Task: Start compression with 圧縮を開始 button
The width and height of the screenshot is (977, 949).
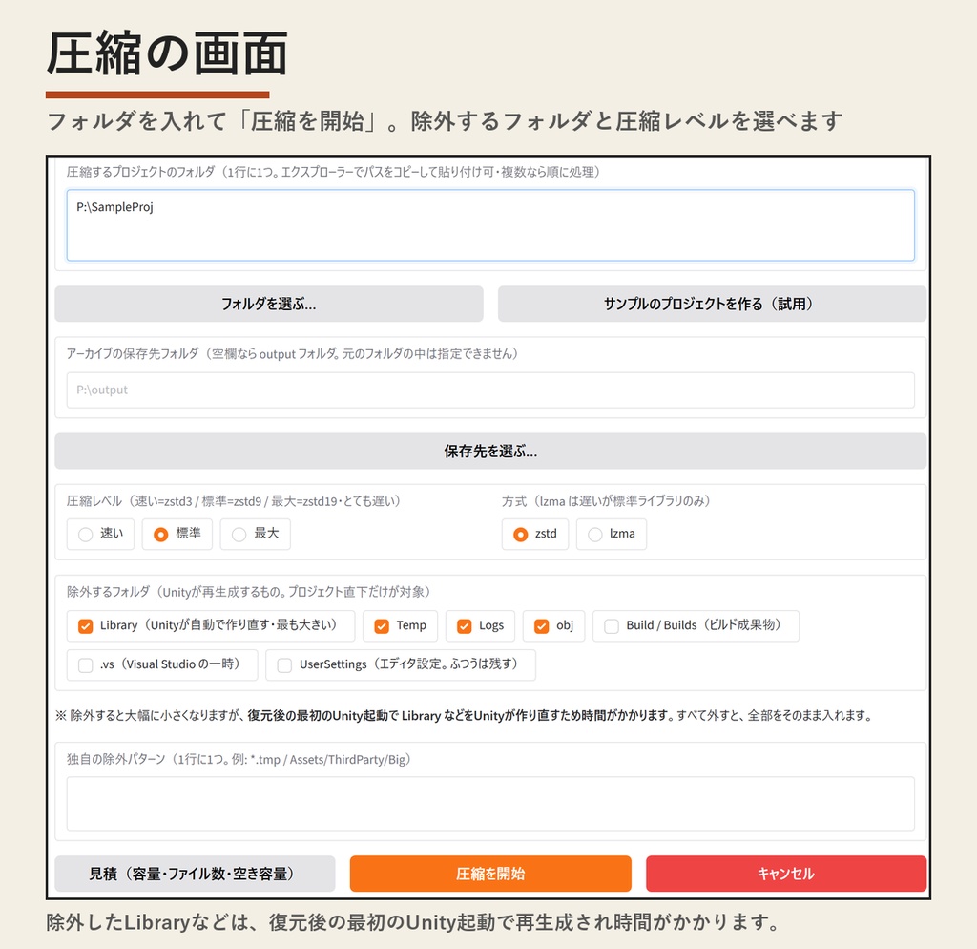Action: [490, 874]
